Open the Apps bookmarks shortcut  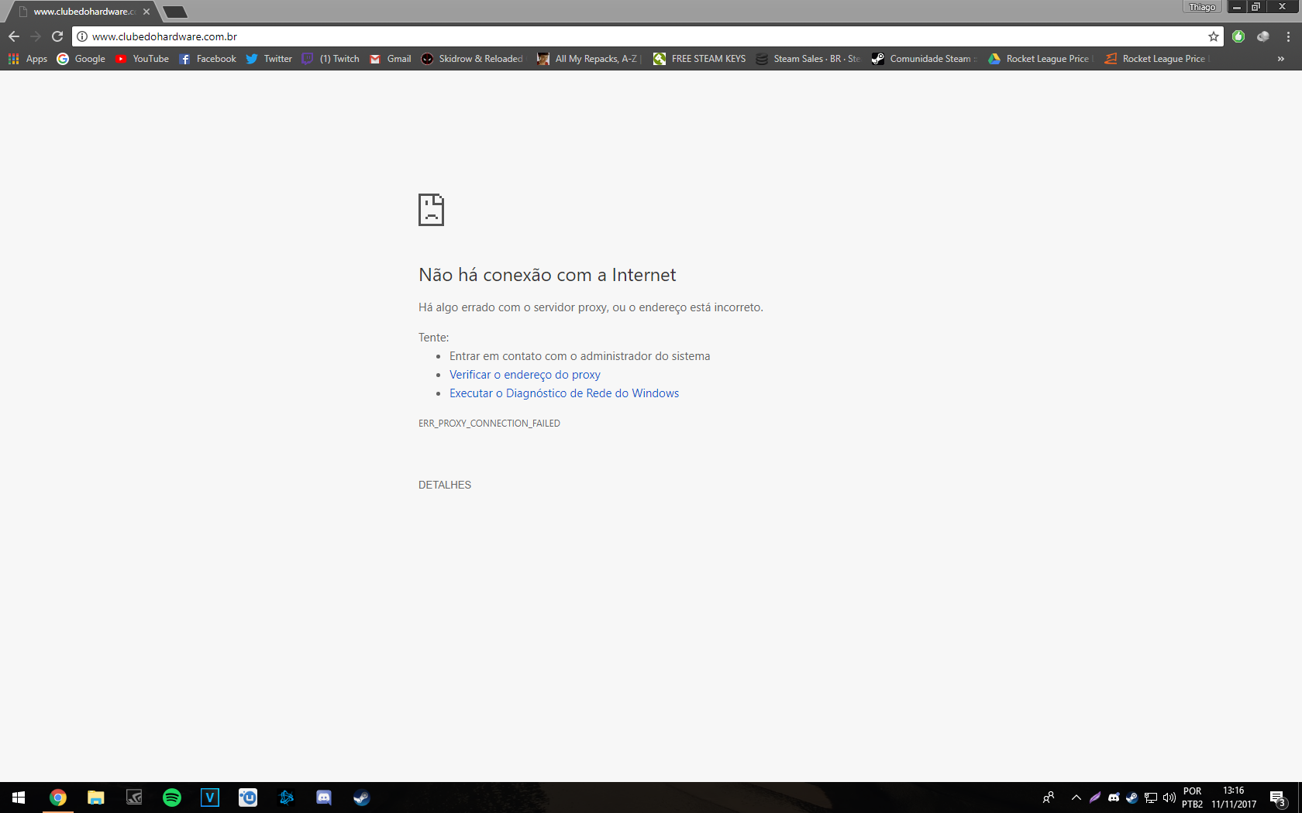[x=28, y=59]
